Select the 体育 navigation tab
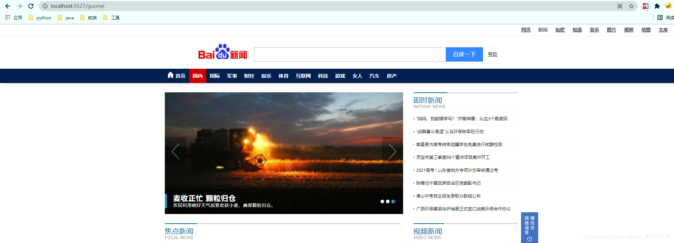Image resolution: width=674 pixels, height=243 pixels. point(284,76)
